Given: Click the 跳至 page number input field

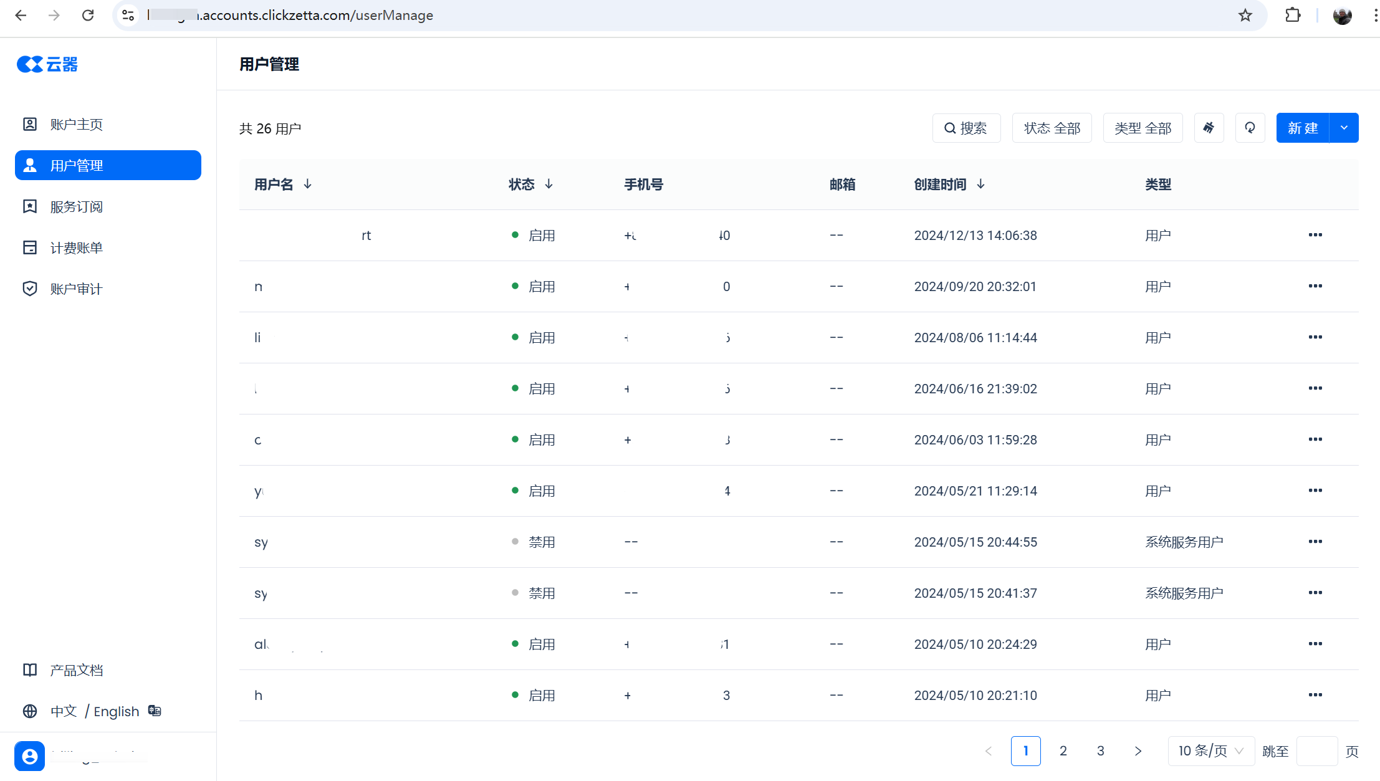Looking at the screenshot, I should point(1316,751).
